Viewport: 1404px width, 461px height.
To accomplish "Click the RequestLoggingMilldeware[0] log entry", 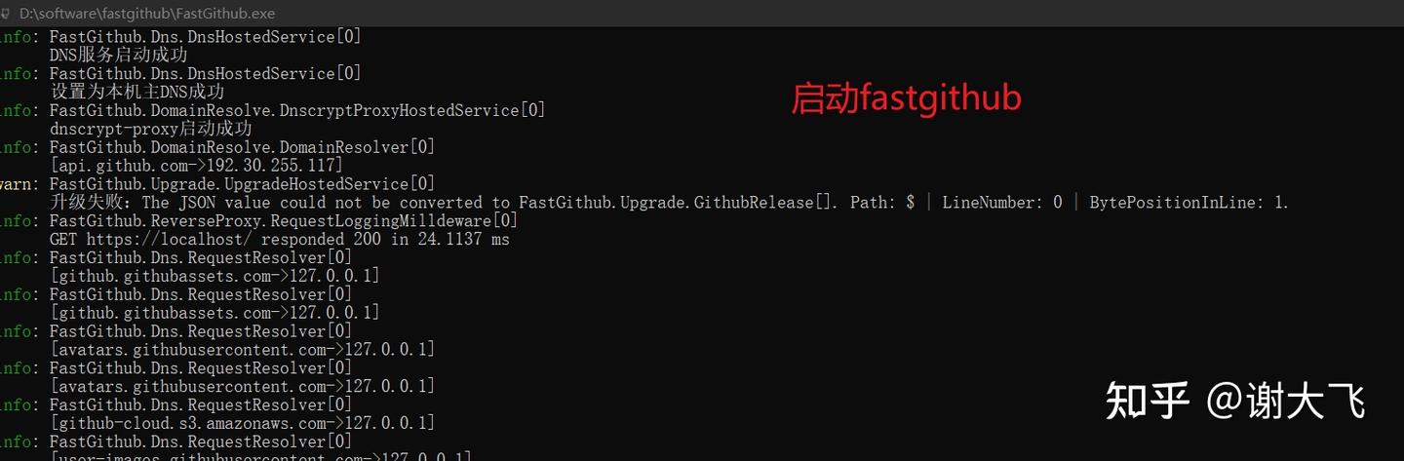I will tap(284, 221).
